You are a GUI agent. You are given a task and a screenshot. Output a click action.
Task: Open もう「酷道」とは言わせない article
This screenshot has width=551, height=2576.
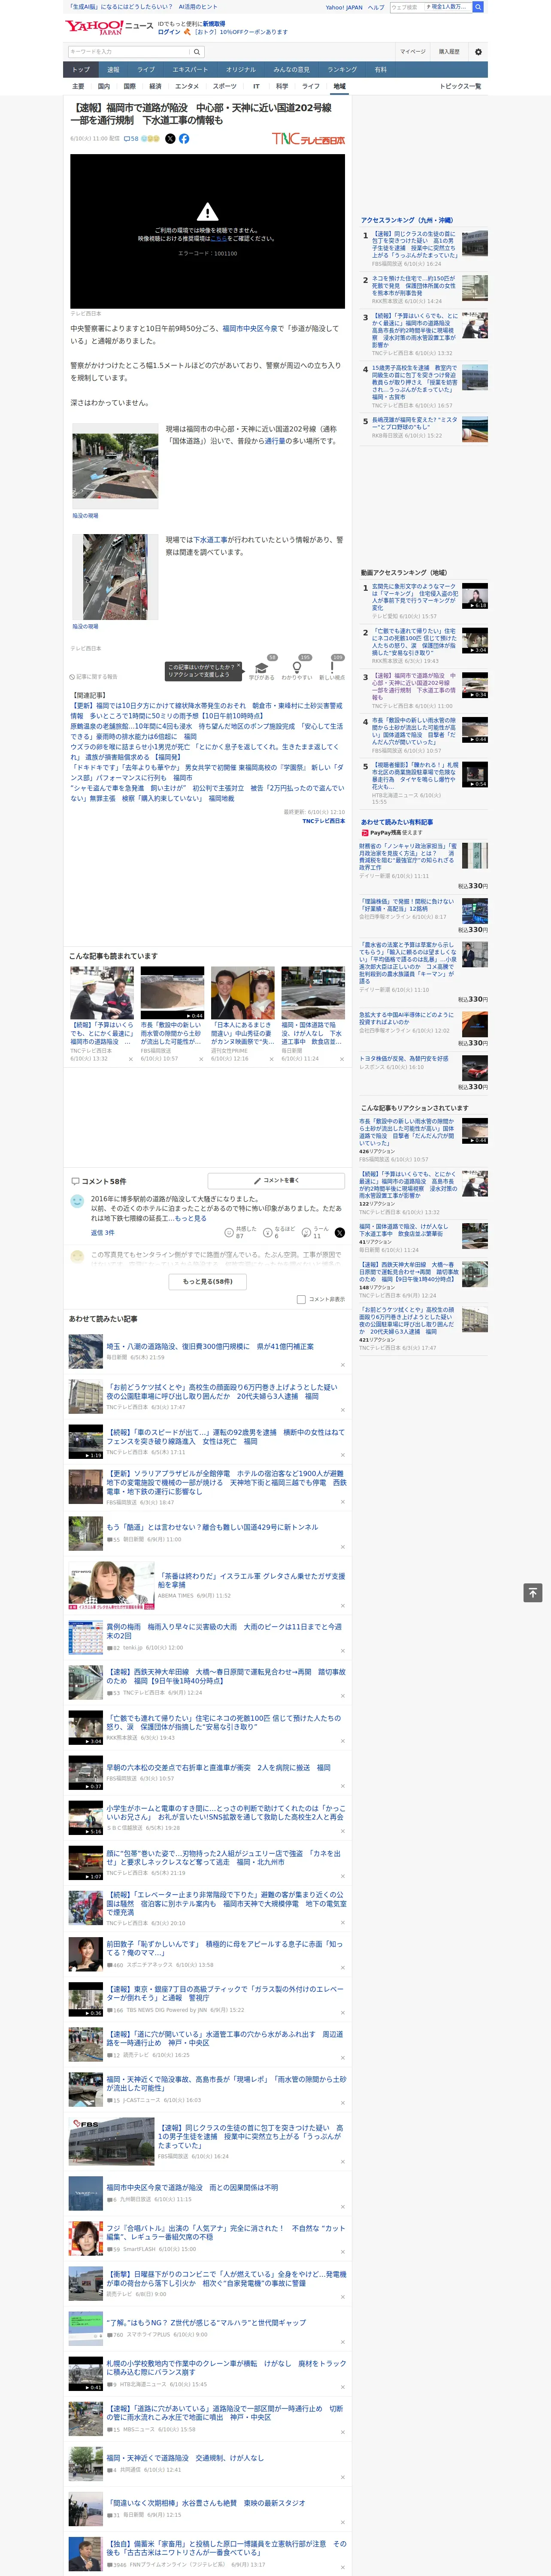(x=212, y=1527)
